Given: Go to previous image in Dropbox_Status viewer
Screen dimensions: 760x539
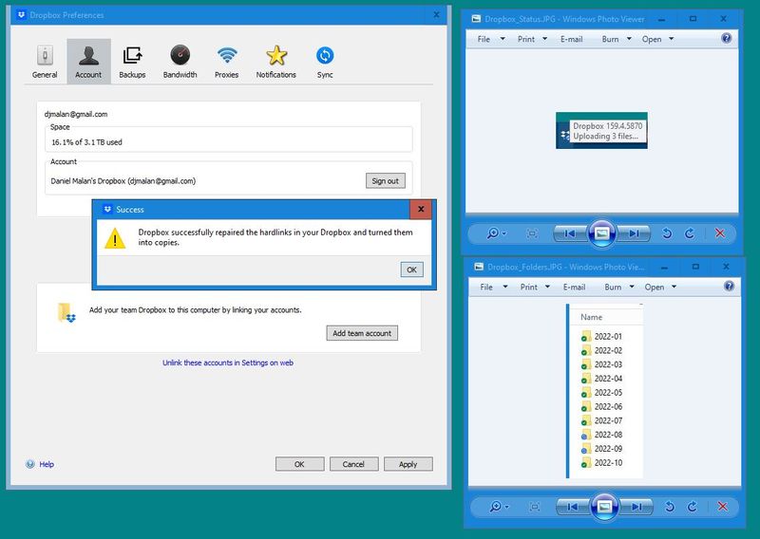Looking at the screenshot, I should (x=571, y=233).
